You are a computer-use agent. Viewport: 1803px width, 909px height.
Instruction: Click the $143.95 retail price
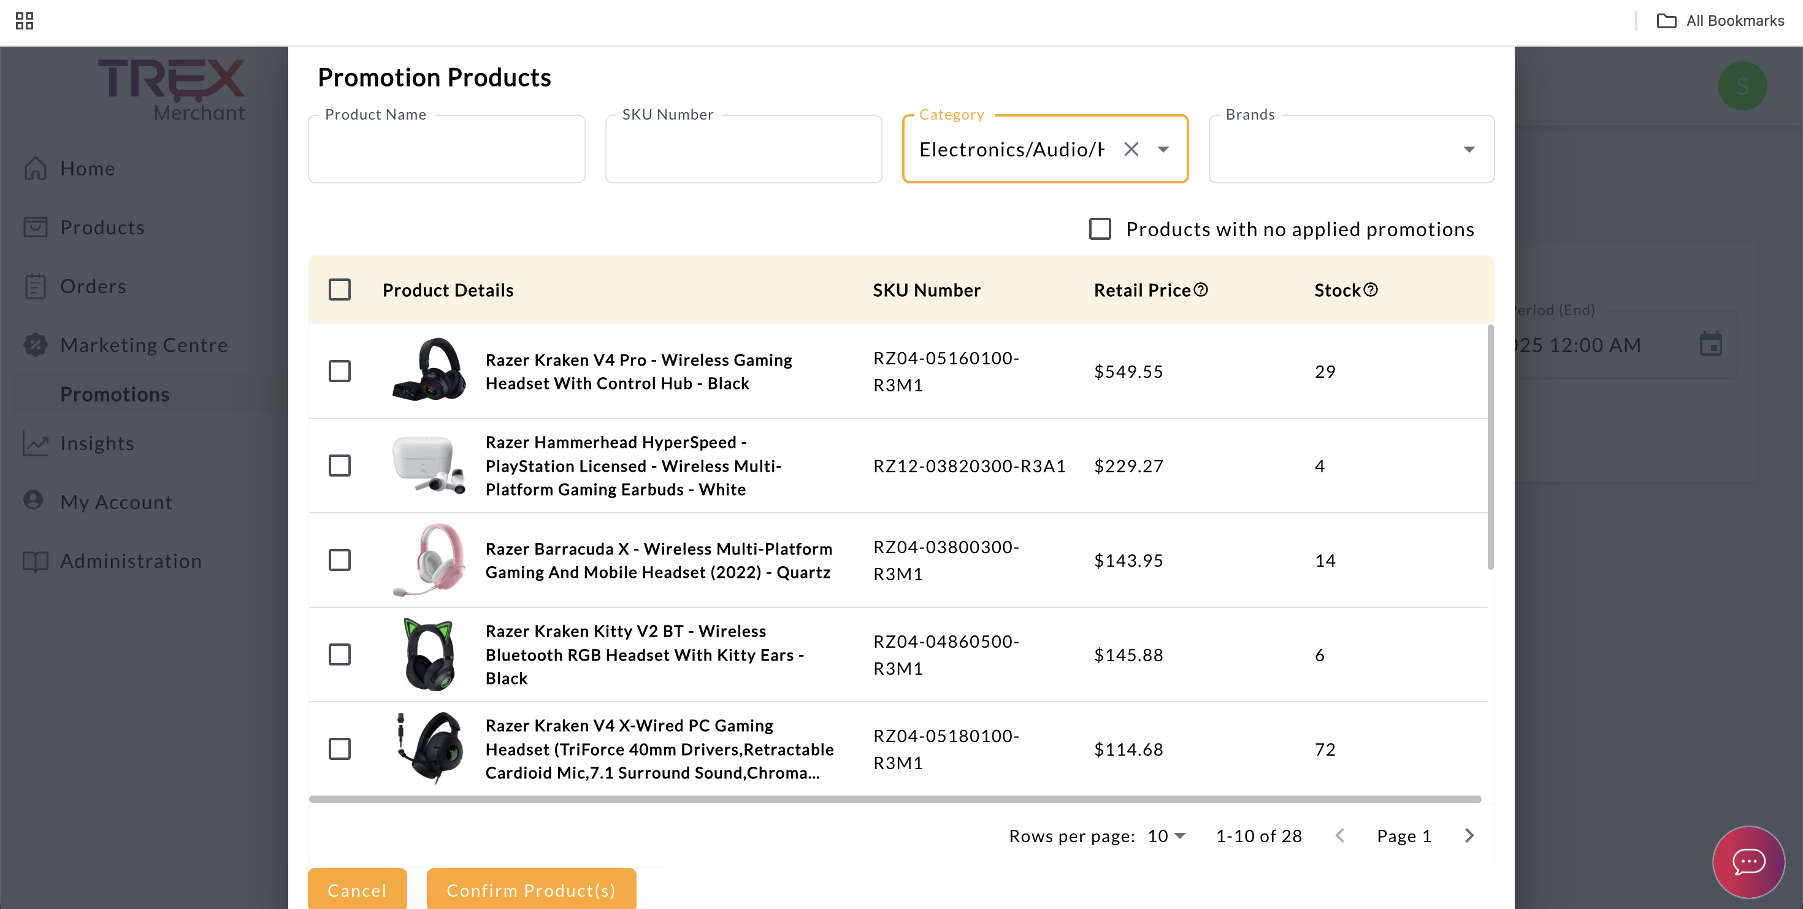pyautogui.click(x=1128, y=561)
